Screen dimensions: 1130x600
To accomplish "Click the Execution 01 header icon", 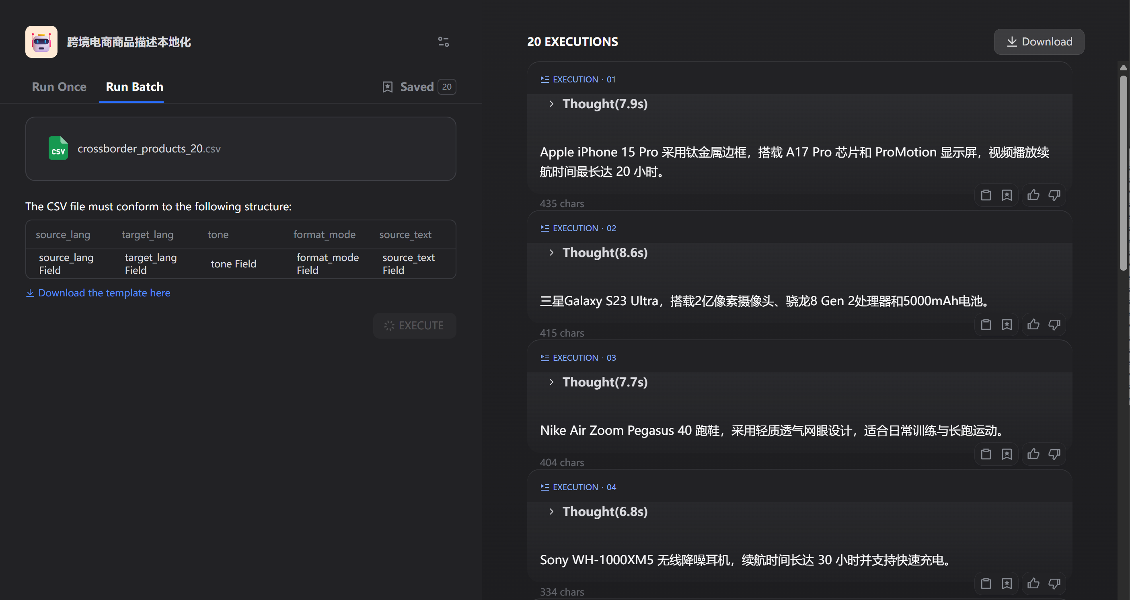I will click(x=544, y=79).
